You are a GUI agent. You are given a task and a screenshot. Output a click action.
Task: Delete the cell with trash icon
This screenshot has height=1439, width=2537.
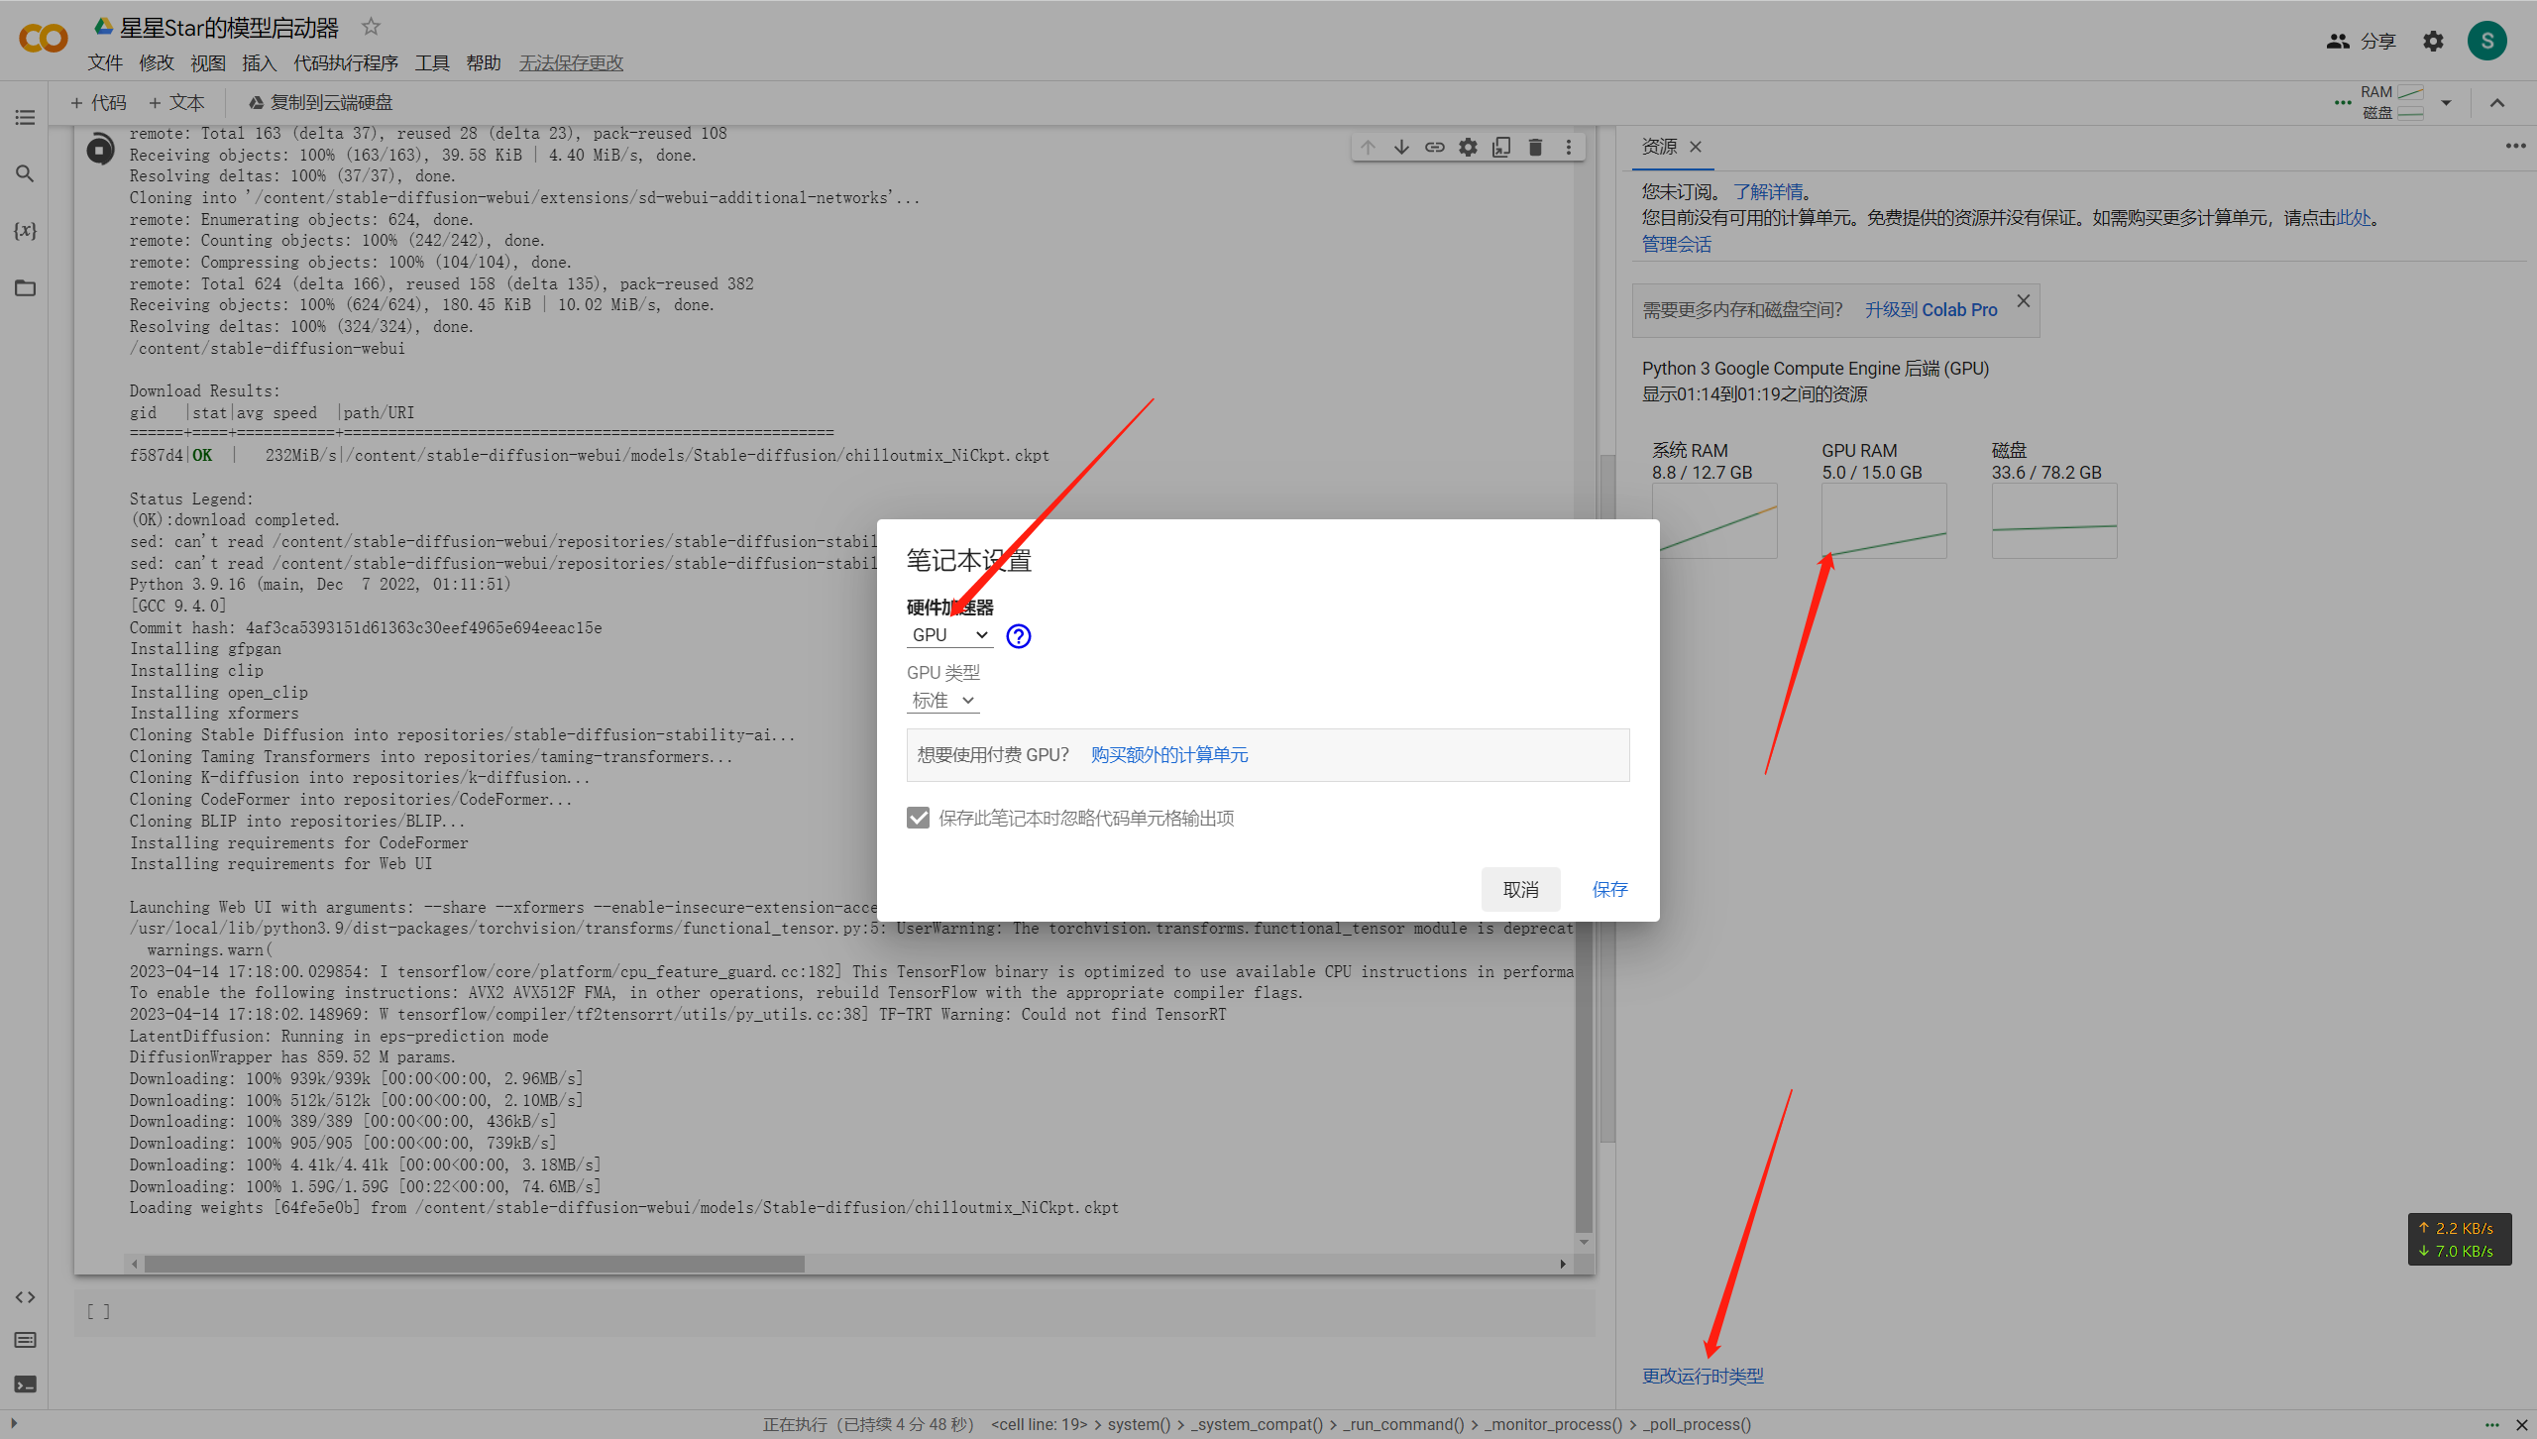pyautogui.click(x=1535, y=148)
